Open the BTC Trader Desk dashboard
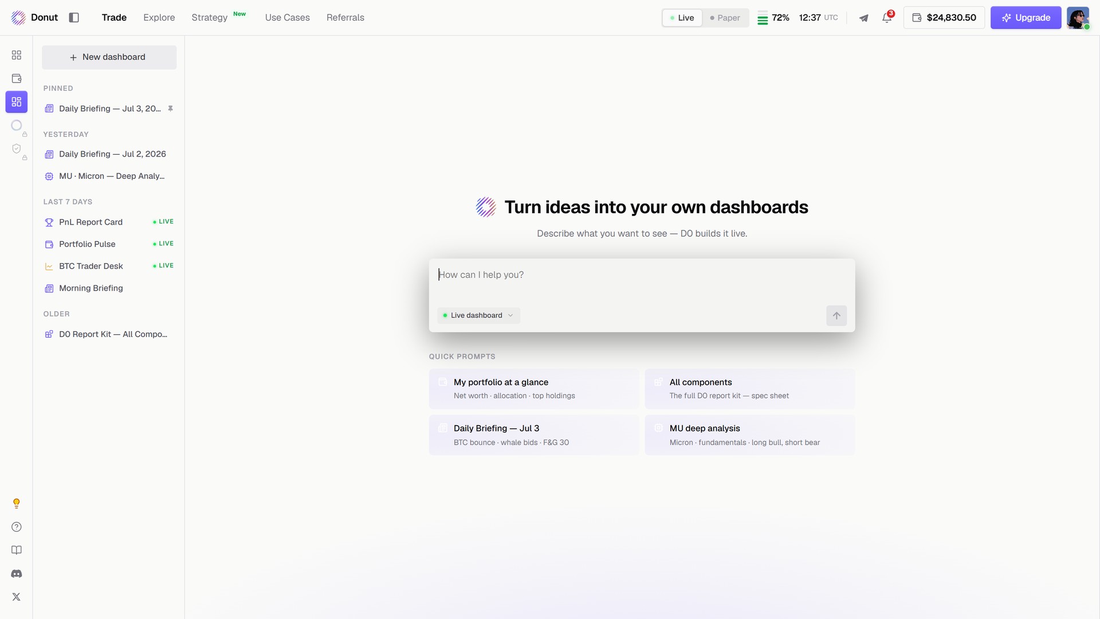Viewport: 1100px width, 619px height. pyautogui.click(x=109, y=266)
